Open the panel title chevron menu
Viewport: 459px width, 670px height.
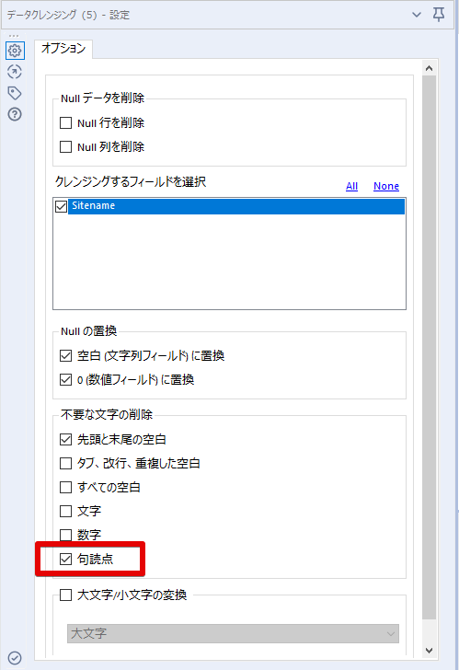click(x=417, y=15)
